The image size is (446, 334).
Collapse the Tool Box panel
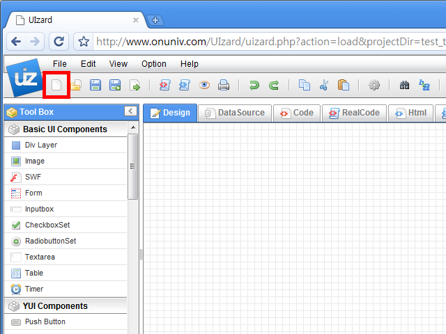tap(130, 111)
